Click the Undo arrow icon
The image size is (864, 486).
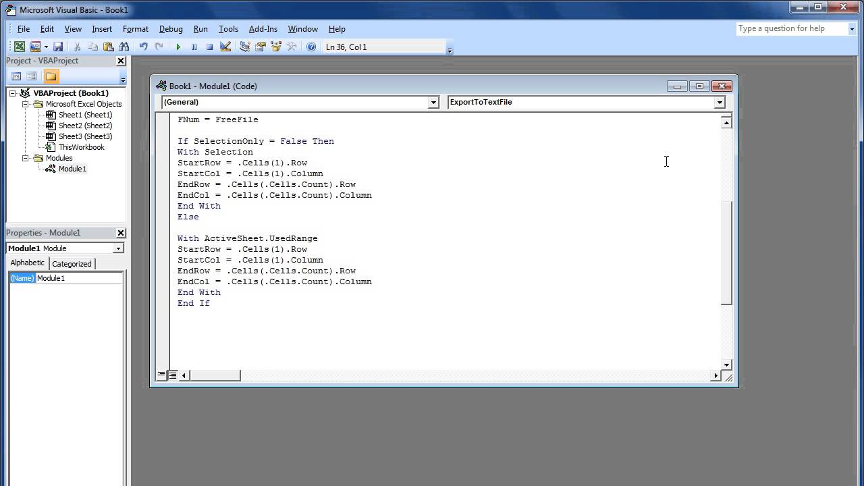click(x=143, y=47)
